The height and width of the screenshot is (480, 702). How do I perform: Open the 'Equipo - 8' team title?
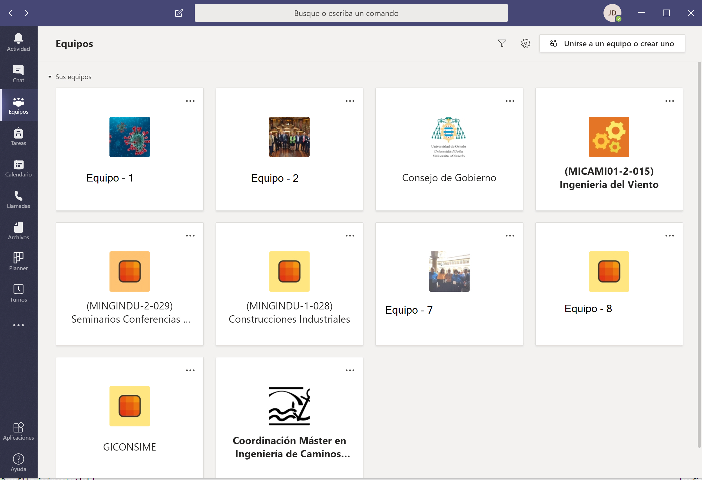(x=588, y=309)
